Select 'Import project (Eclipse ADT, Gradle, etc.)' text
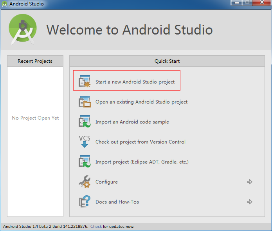 (x=142, y=162)
